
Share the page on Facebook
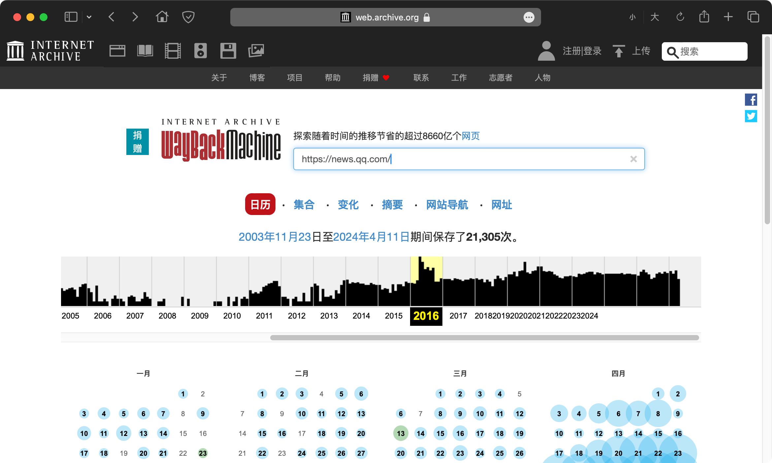pyautogui.click(x=751, y=100)
